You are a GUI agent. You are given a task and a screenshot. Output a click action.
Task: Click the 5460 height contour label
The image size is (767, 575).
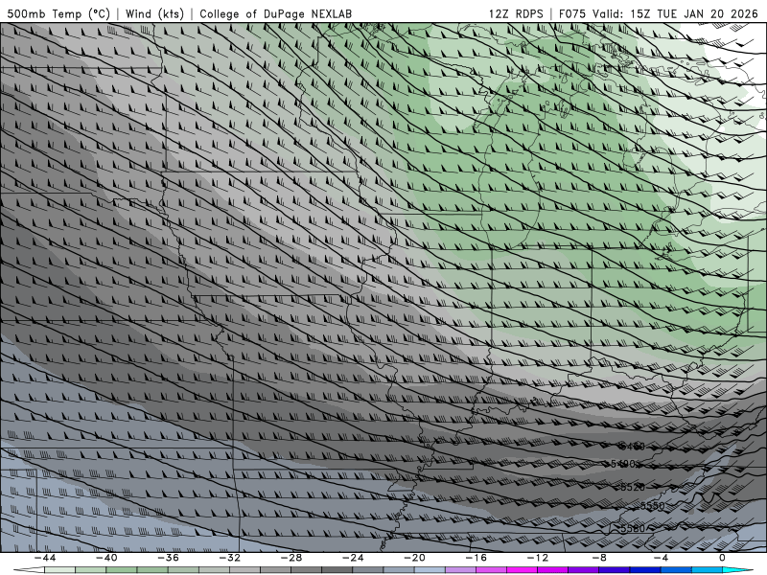pos(632,446)
